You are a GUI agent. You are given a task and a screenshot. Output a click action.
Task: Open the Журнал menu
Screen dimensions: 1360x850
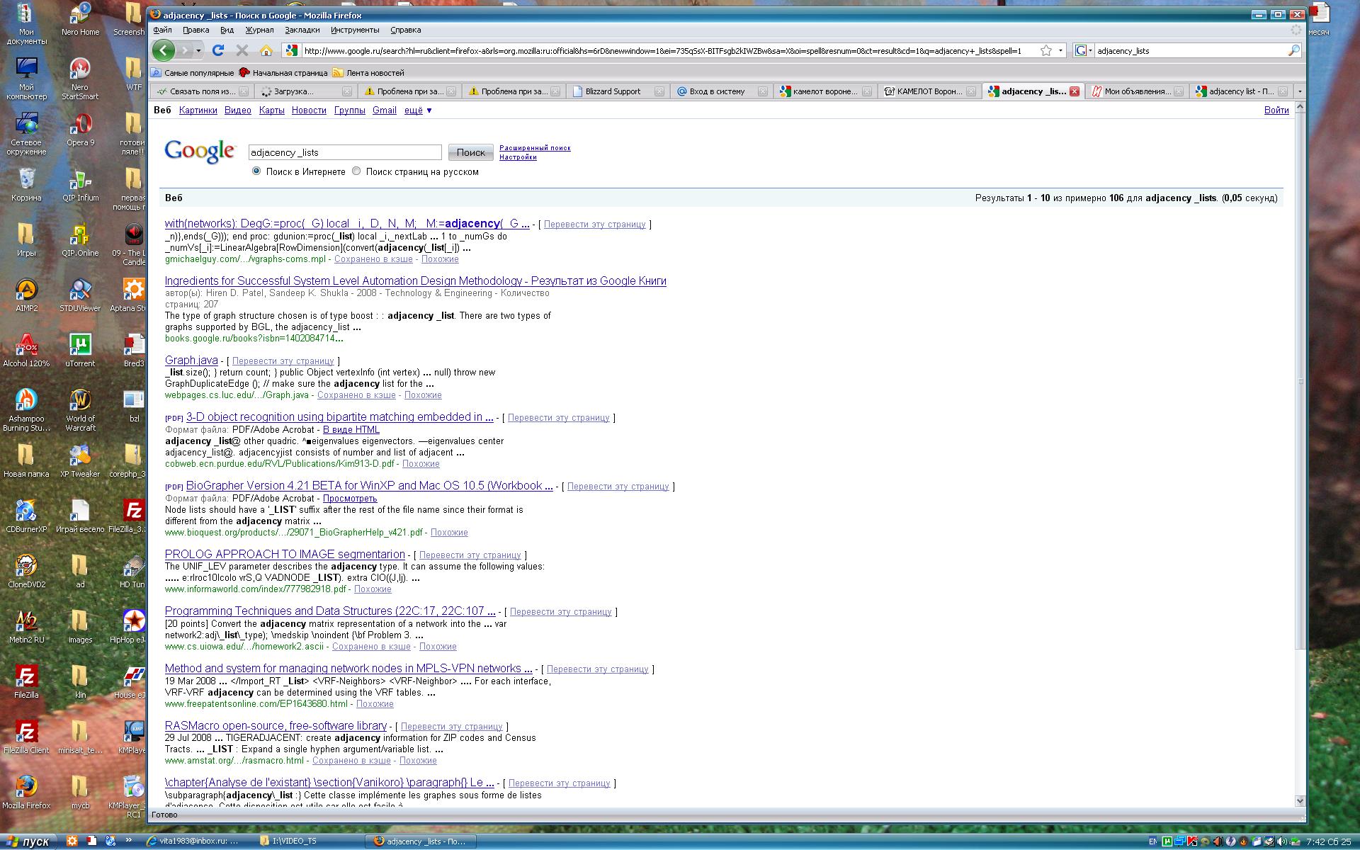point(259,30)
